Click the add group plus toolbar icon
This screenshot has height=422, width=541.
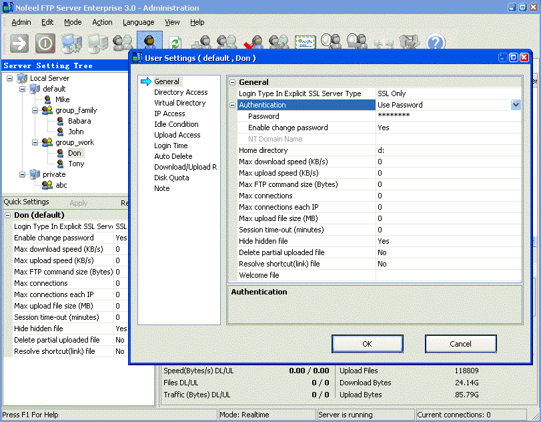[x=227, y=42]
